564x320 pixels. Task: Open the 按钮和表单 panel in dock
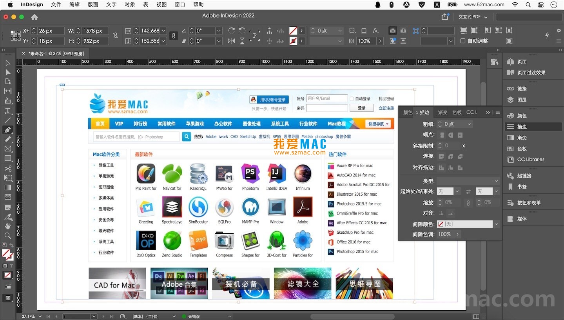click(529, 203)
